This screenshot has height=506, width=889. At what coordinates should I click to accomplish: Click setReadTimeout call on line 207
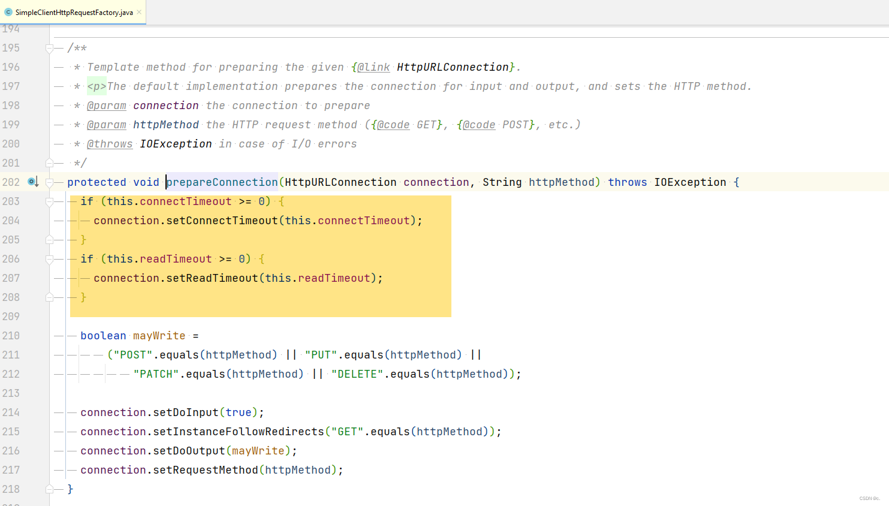pos(212,278)
